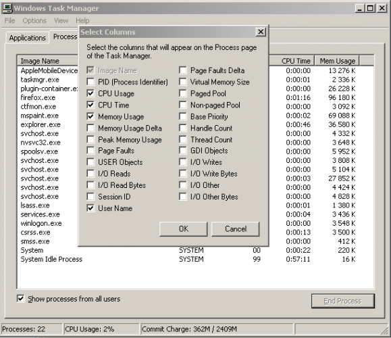Enable the I/O Other Bytes checkbox
This screenshot has width=391, height=338.
tap(183, 197)
